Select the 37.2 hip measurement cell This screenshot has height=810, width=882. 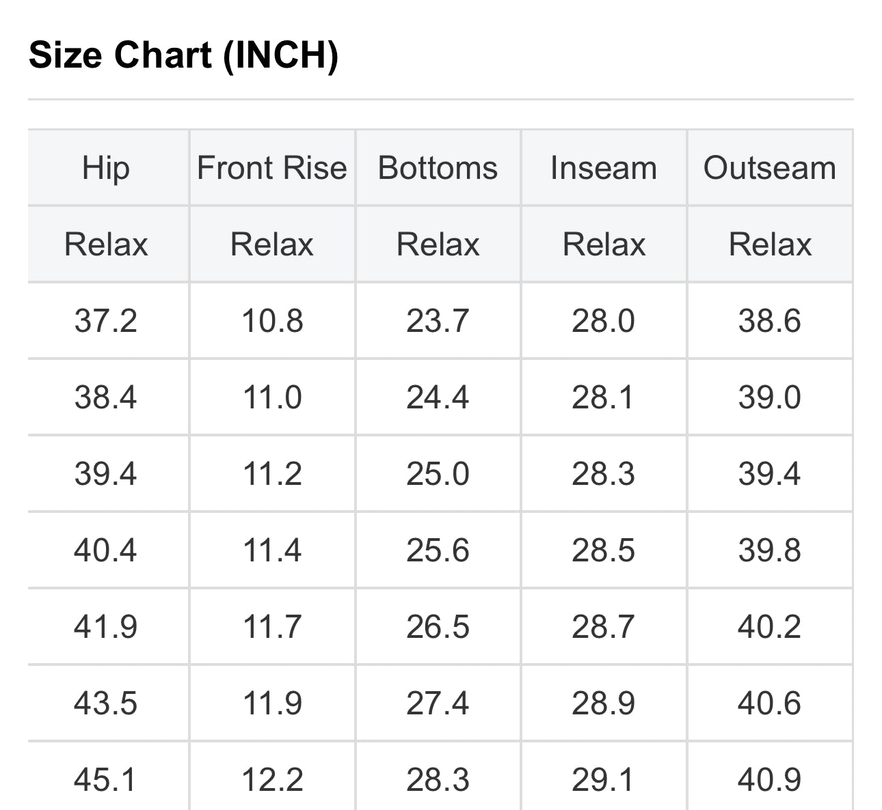click(x=106, y=321)
